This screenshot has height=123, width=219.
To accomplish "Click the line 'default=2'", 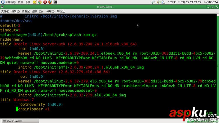I will [x=10, y=25].
